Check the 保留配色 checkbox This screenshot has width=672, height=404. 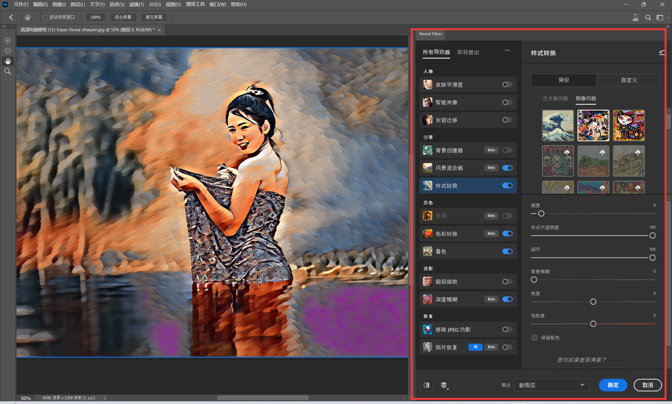[534, 338]
